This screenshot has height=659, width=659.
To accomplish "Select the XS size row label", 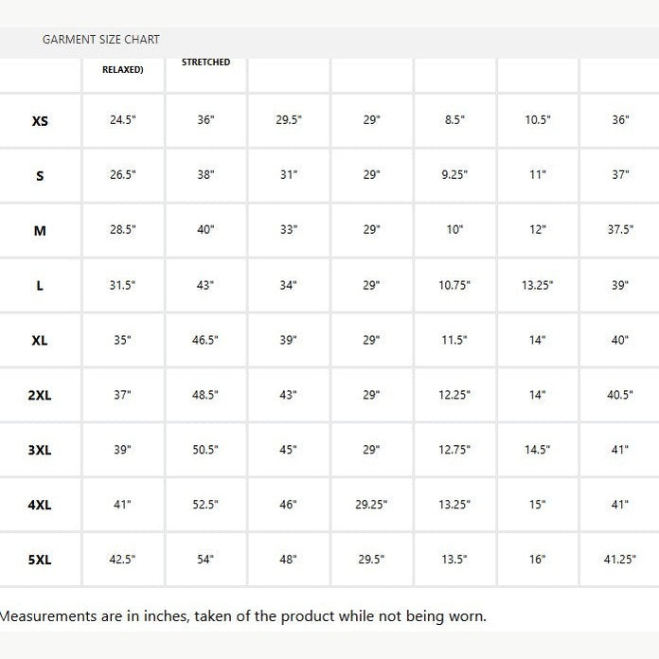I will point(40,121).
